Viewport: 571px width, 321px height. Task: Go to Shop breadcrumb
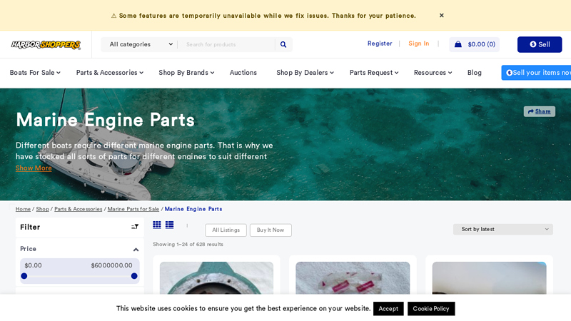click(x=42, y=209)
